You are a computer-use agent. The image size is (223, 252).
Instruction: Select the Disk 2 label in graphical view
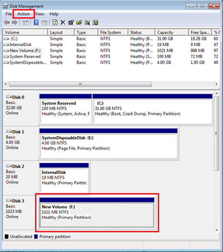[x=18, y=166]
